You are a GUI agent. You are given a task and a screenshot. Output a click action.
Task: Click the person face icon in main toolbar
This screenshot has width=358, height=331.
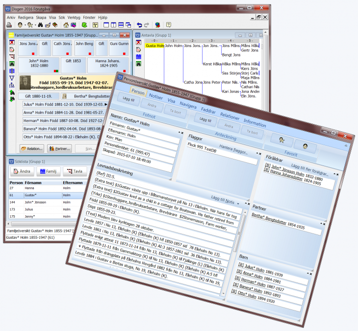tap(20, 25)
